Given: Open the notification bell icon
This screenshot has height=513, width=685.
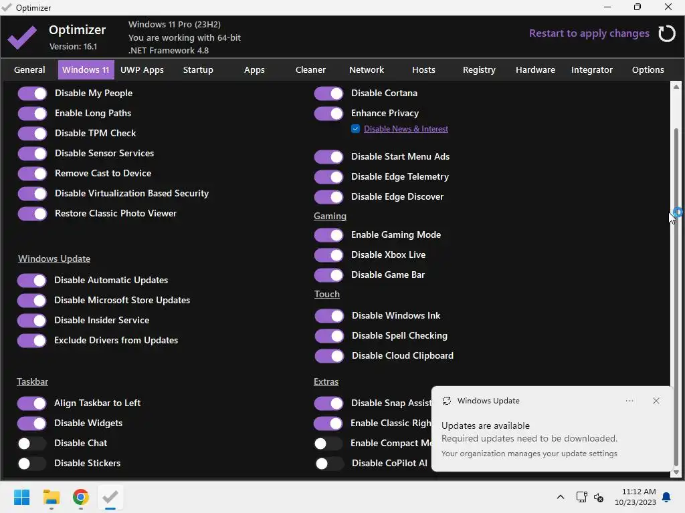Looking at the screenshot, I should (666, 497).
